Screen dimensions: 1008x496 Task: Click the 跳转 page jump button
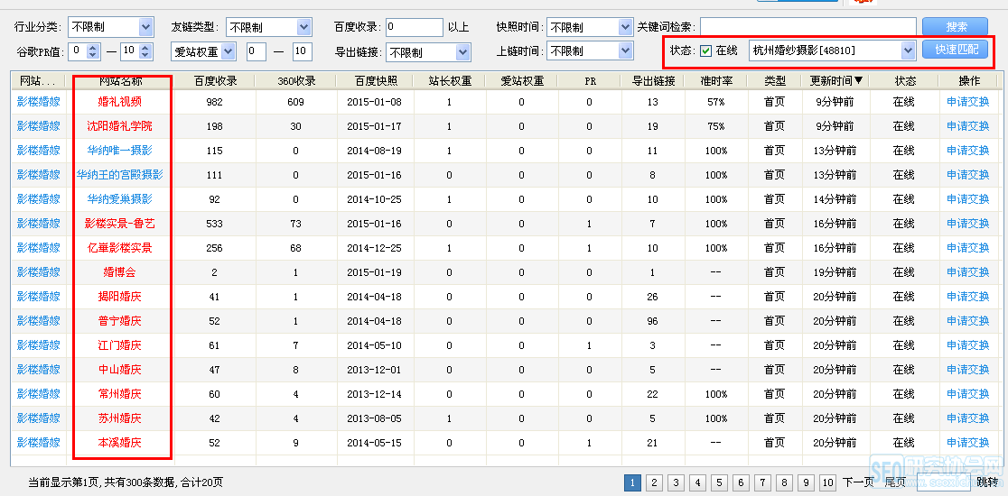click(x=987, y=482)
